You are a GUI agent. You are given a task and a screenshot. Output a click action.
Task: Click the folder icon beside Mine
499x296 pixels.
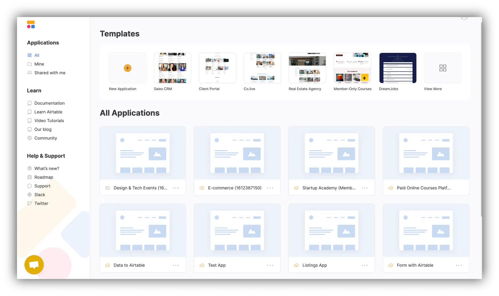30,64
